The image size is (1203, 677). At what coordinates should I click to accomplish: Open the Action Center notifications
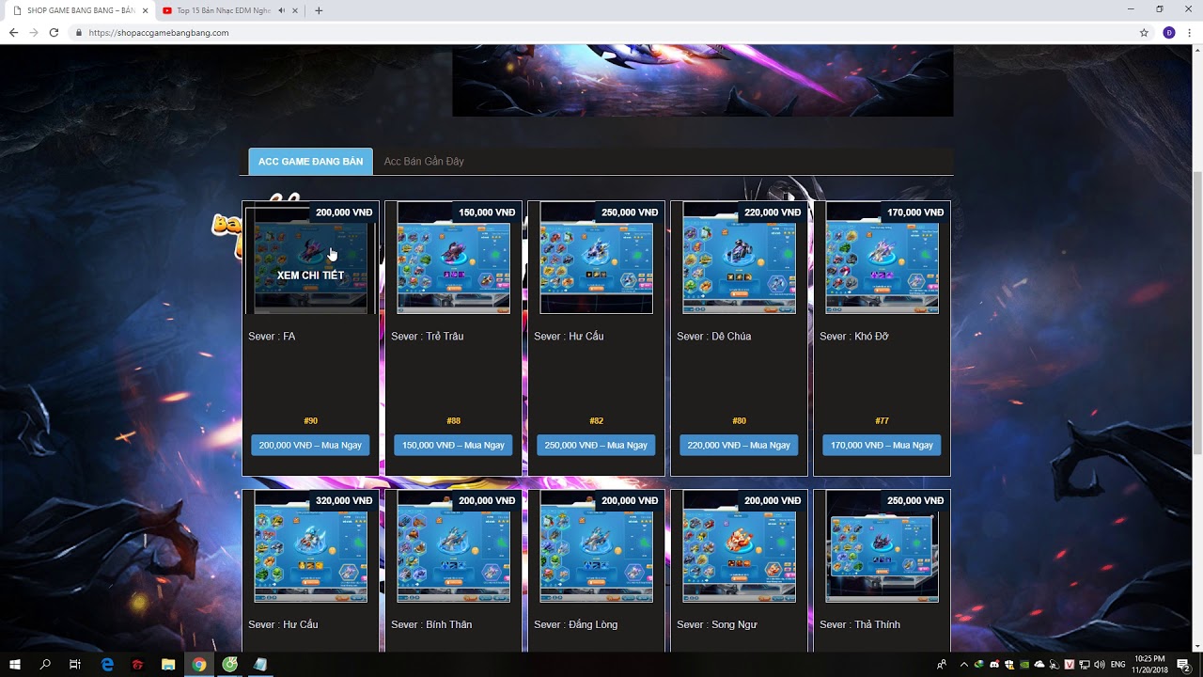[x=1184, y=665]
